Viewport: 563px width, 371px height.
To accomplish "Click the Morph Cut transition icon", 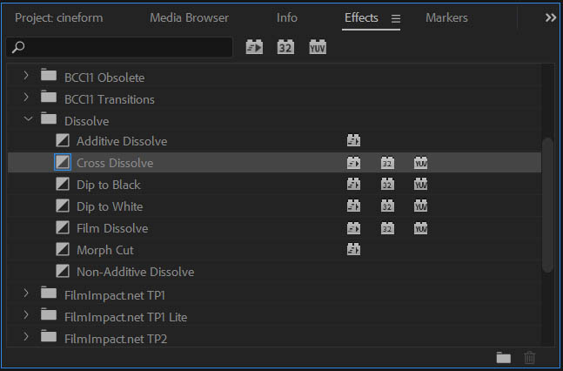I will coord(63,249).
